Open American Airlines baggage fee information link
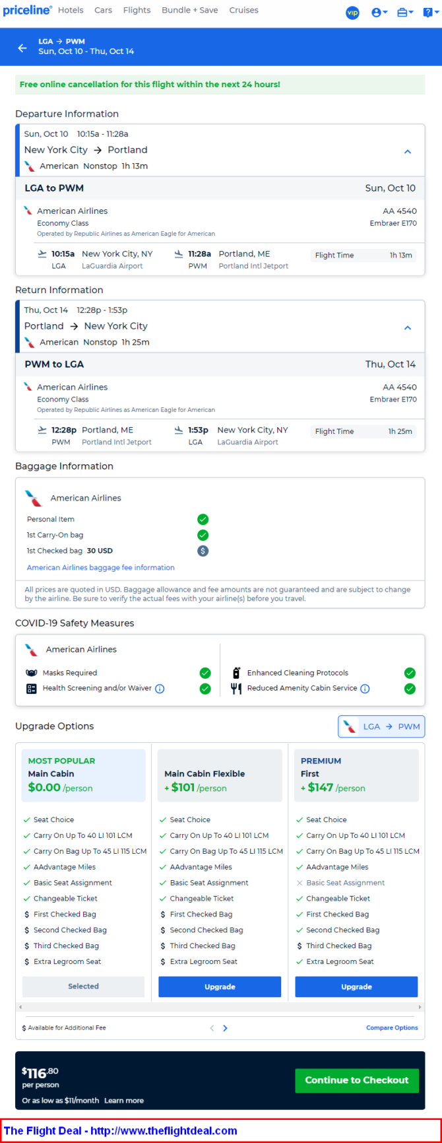This screenshot has height=1143, width=442. tap(101, 567)
